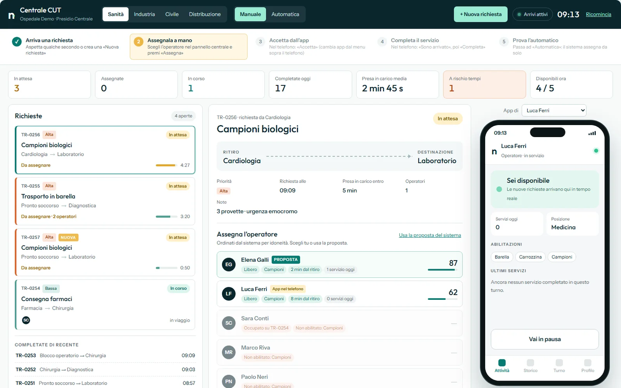621x388 pixels.
Task: Click the EG avatar for Elena Galli
Action: (x=229, y=264)
